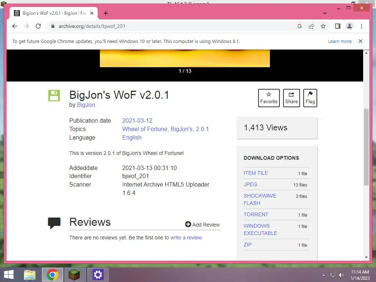This screenshot has height=282, width=376.
Task: Open the Windows Start button
Action: 9,275
